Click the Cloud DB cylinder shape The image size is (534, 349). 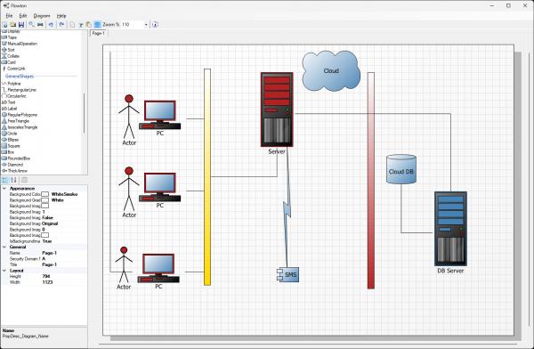coord(401,169)
